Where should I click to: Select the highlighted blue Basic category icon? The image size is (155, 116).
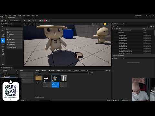[x=3, y=40]
